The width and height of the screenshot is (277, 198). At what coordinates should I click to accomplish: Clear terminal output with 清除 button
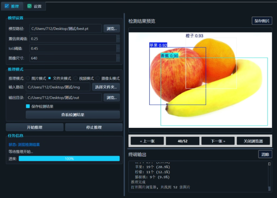tap(265, 154)
